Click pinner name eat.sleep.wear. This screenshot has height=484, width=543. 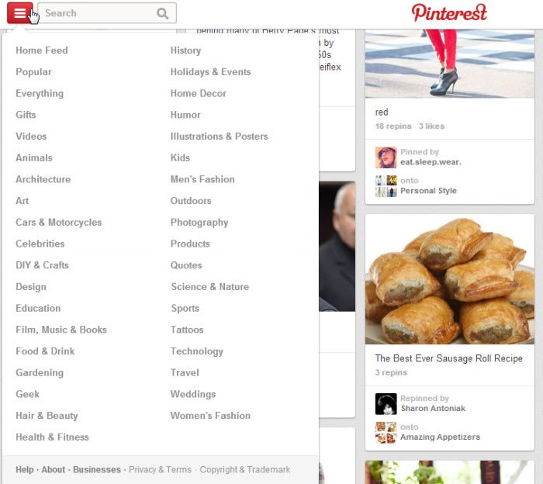(x=431, y=162)
